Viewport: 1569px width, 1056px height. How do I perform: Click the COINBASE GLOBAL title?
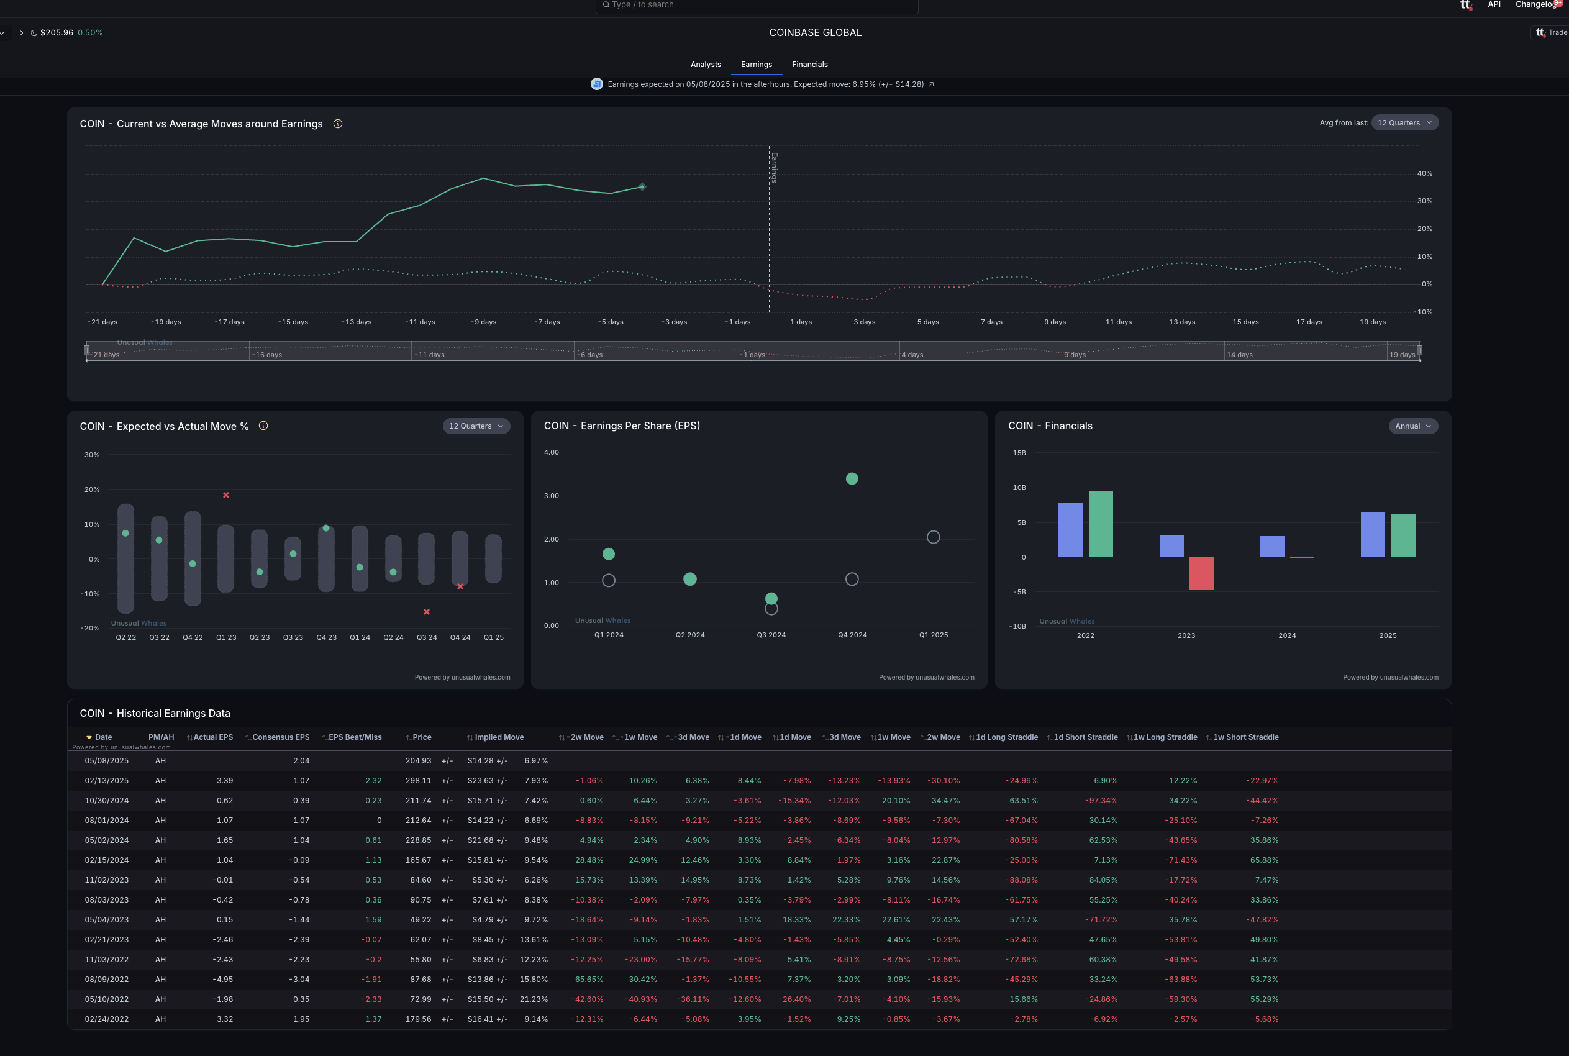pos(815,32)
